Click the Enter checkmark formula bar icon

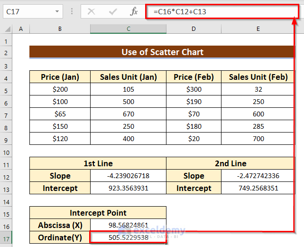tap(112, 11)
